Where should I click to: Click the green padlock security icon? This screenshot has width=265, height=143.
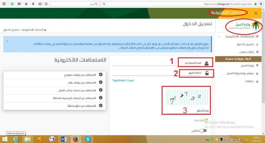coord(256,4)
